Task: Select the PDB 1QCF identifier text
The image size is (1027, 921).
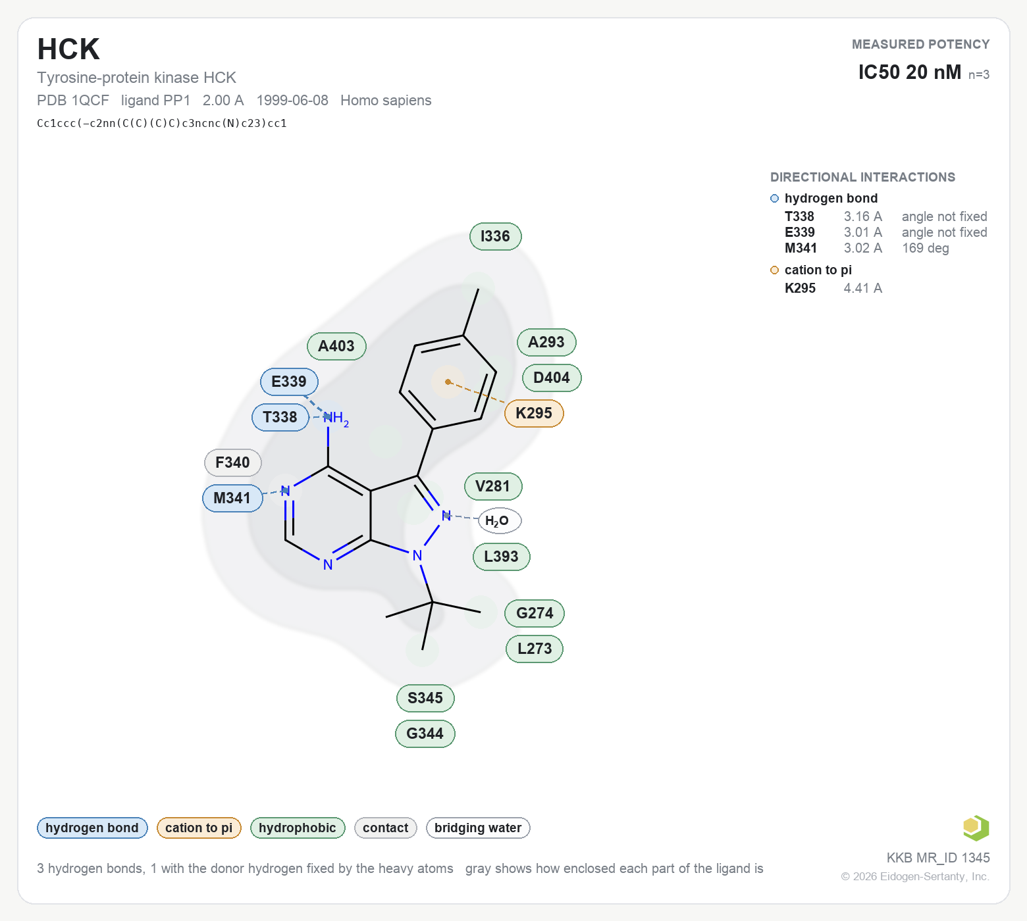Action: click(73, 101)
